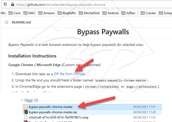Click bypass-paywalls-chrome-master code text
This screenshot has height=122, width=172.
(121, 80)
